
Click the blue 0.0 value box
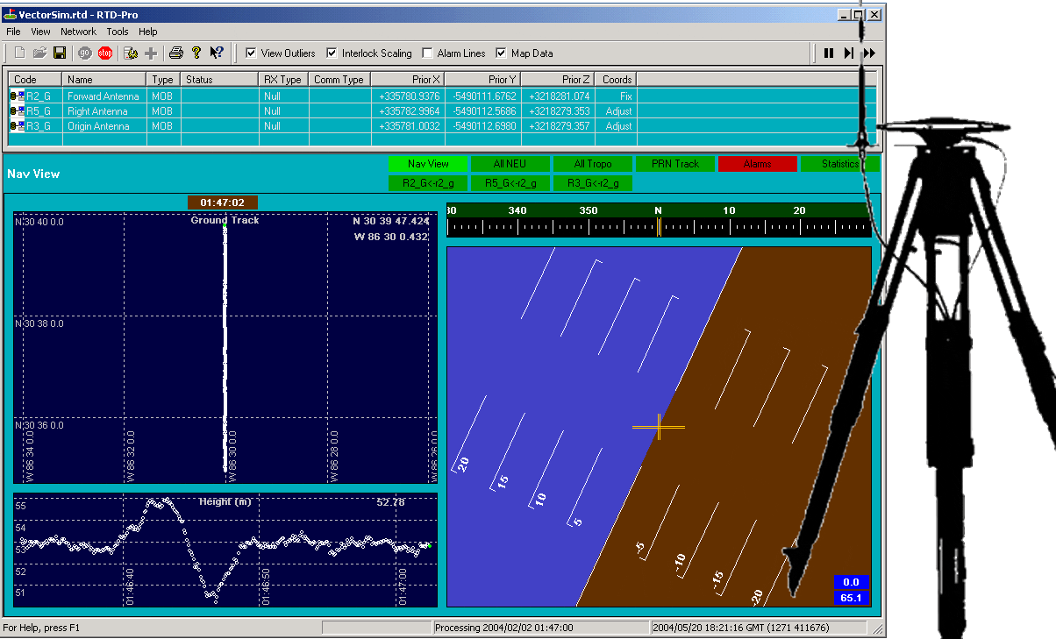tap(851, 582)
